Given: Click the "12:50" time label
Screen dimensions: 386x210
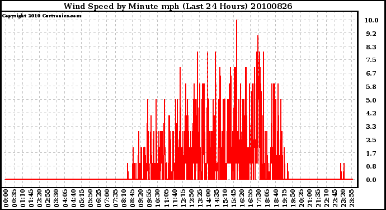Looking at the screenshot, I should [191, 198].
